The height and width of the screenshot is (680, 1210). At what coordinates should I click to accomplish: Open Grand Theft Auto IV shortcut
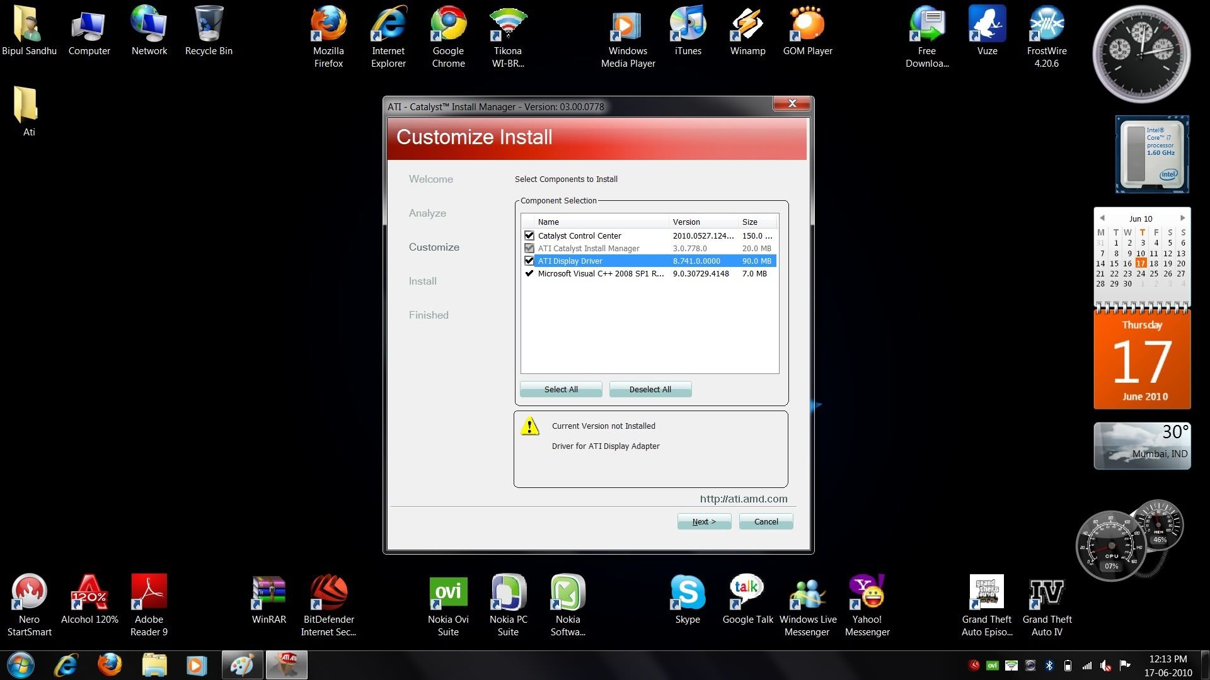[1047, 593]
